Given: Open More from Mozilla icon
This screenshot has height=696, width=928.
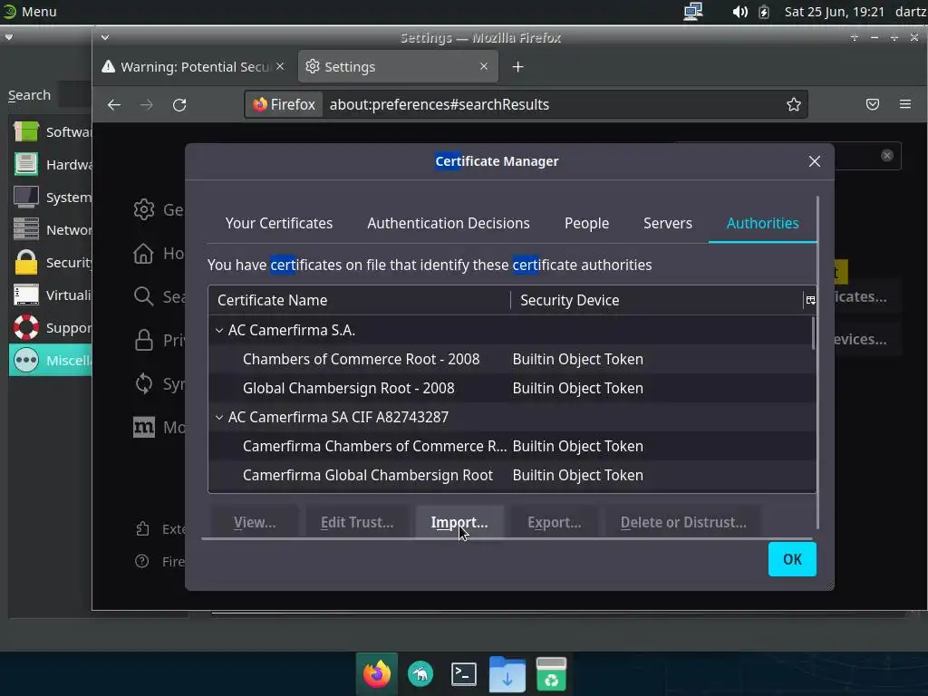Looking at the screenshot, I should 144,427.
